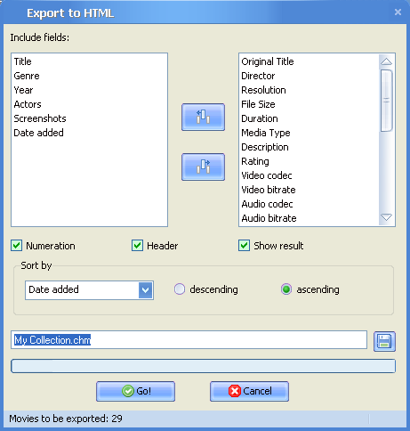This screenshot has width=410, height=431.
Task: Click the export progress bar
Action: 203,366
